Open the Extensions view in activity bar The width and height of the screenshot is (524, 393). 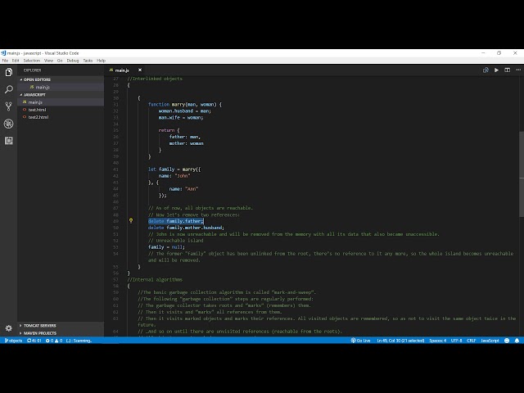(9, 141)
